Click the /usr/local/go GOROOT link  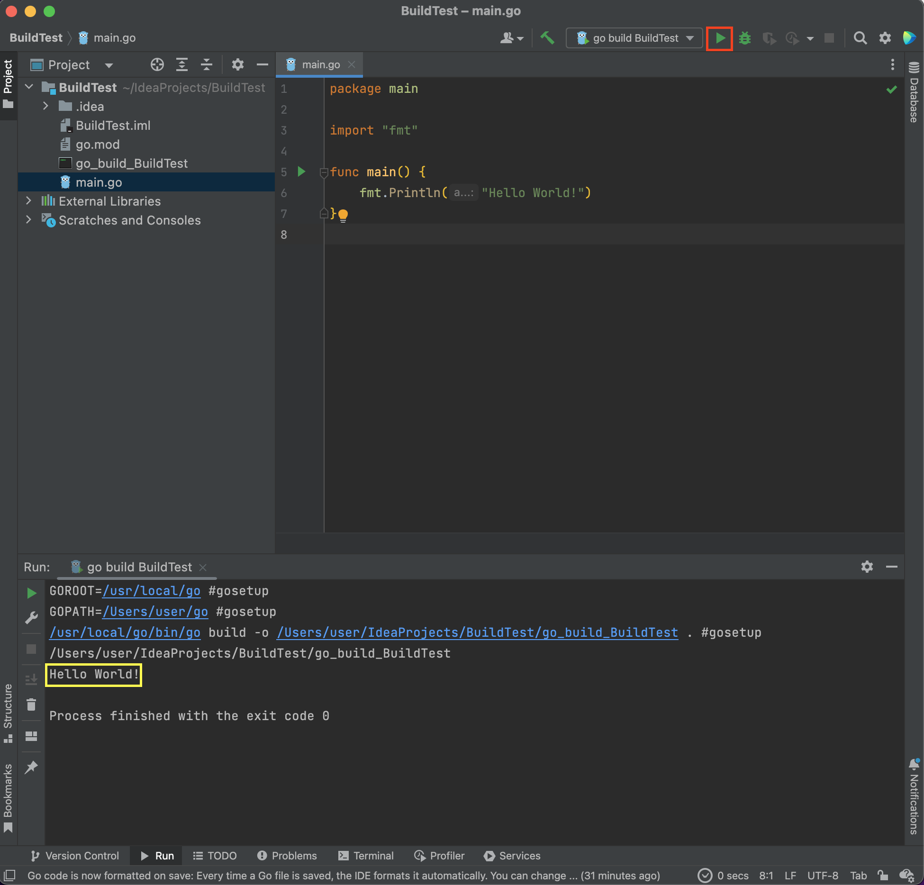152,591
